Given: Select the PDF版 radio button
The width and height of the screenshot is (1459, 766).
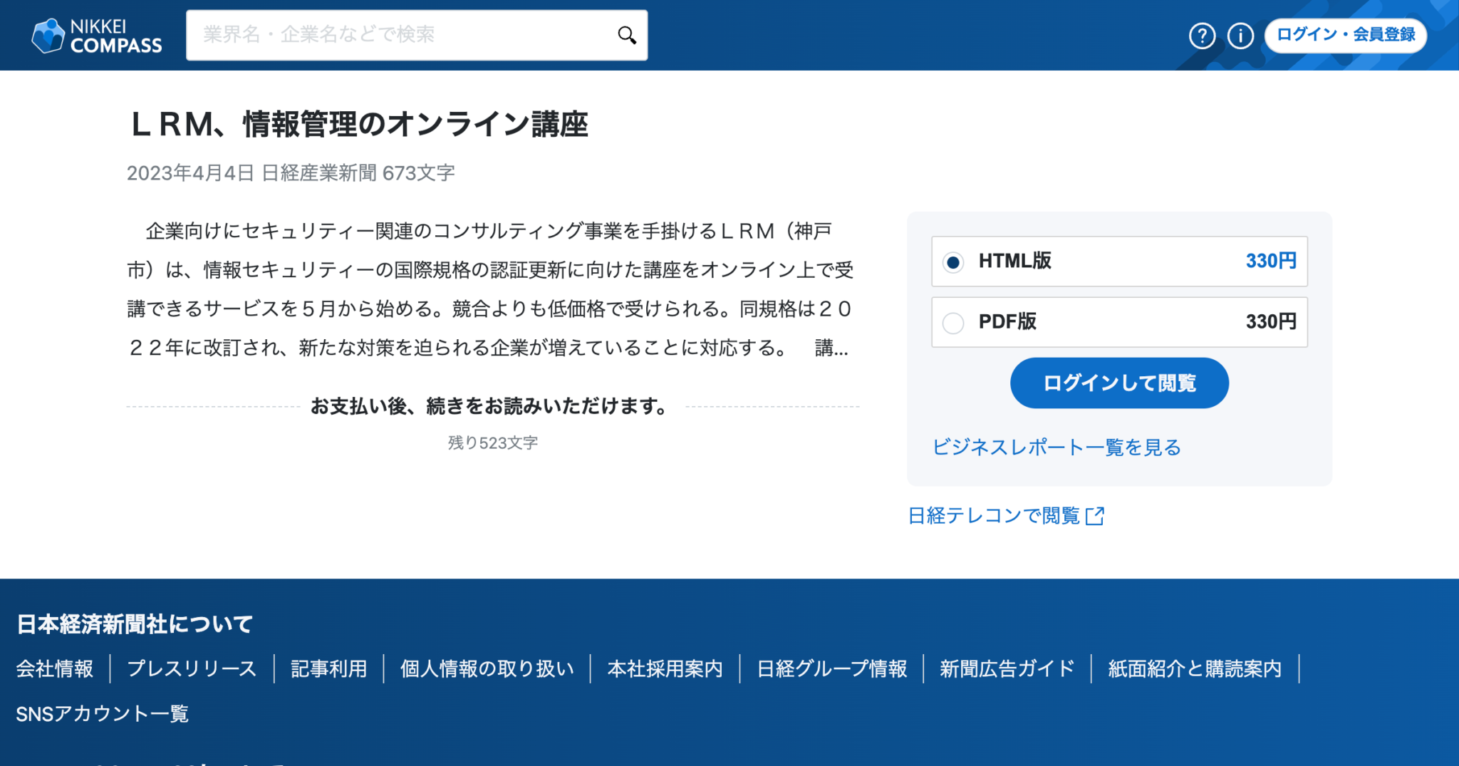Looking at the screenshot, I should tap(953, 323).
